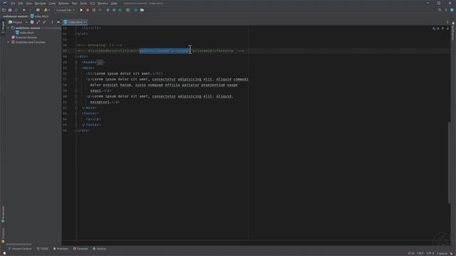The height and width of the screenshot is (256, 456).
Task: Click the green Run button
Action: tap(81, 10)
